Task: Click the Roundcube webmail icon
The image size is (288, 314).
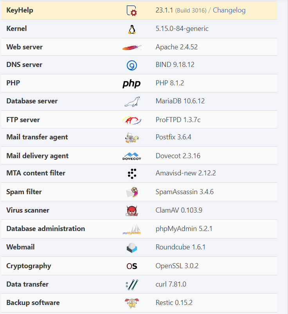Action: pos(131,247)
